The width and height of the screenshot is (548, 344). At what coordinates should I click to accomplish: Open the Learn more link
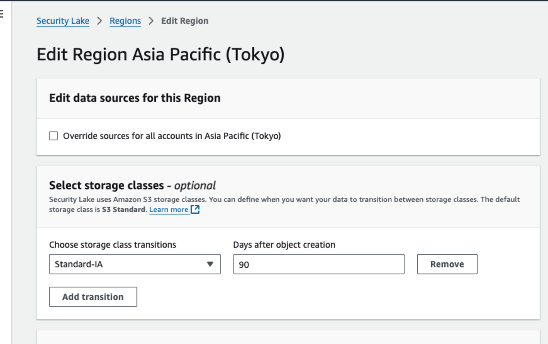click(169, 210)
